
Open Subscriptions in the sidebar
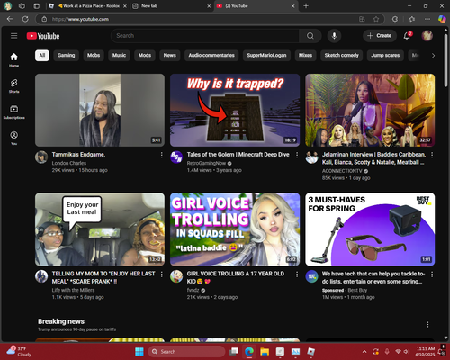[13, 112]
